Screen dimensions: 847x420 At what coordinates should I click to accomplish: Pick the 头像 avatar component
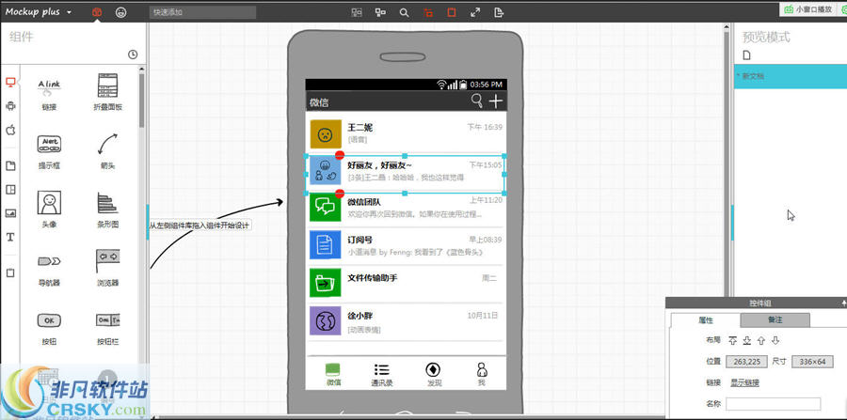(x=49, y=210)
